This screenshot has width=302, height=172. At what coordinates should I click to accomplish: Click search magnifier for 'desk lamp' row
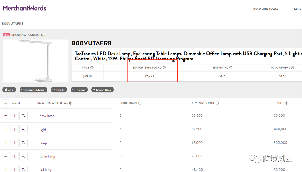click(23, 116)
